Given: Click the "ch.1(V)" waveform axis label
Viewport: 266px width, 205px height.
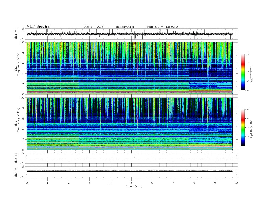Looking at the screenshot, I should click(x=16, y=34).
